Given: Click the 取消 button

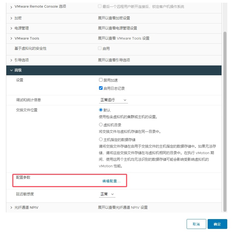Looking at the screenshot, I should (196, 224).
